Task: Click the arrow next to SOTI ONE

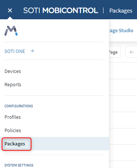Action: tap(32, 51)
